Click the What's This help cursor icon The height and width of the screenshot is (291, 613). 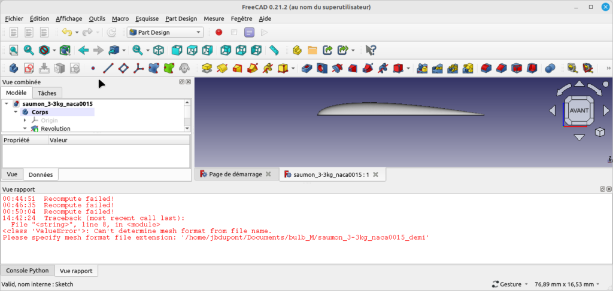[371, 50]
